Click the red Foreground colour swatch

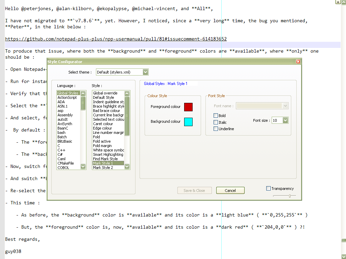click(x=188, y=107)
